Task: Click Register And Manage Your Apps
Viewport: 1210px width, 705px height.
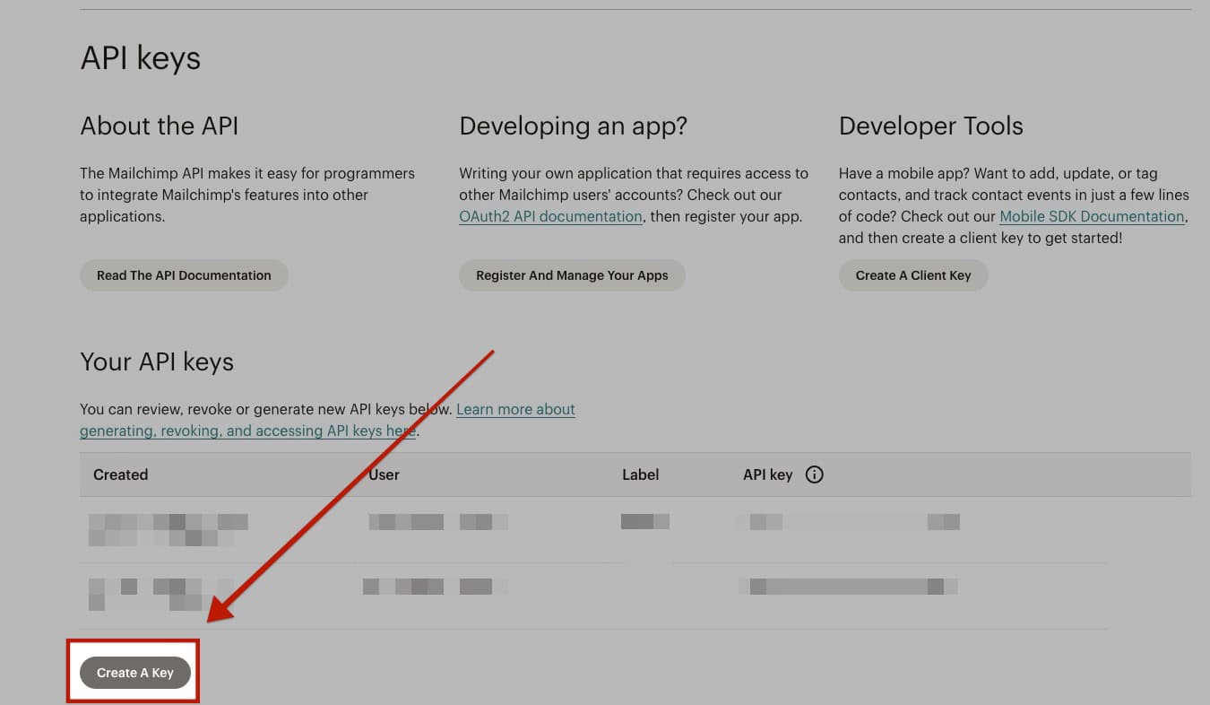Action: pyautogui.click(x=572, y=275)
